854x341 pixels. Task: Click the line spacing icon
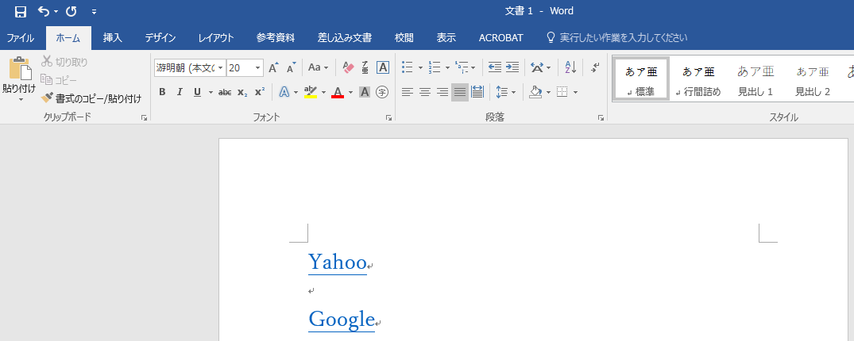(x=501, y=92)
